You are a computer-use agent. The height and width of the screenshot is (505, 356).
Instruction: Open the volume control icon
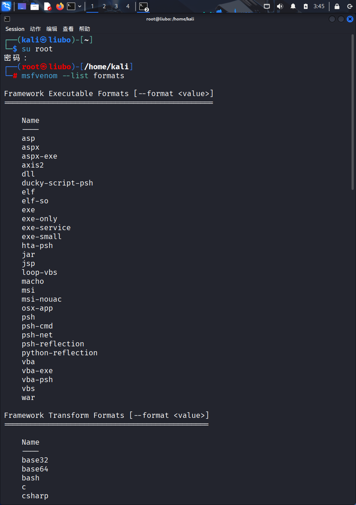(280, 6)
